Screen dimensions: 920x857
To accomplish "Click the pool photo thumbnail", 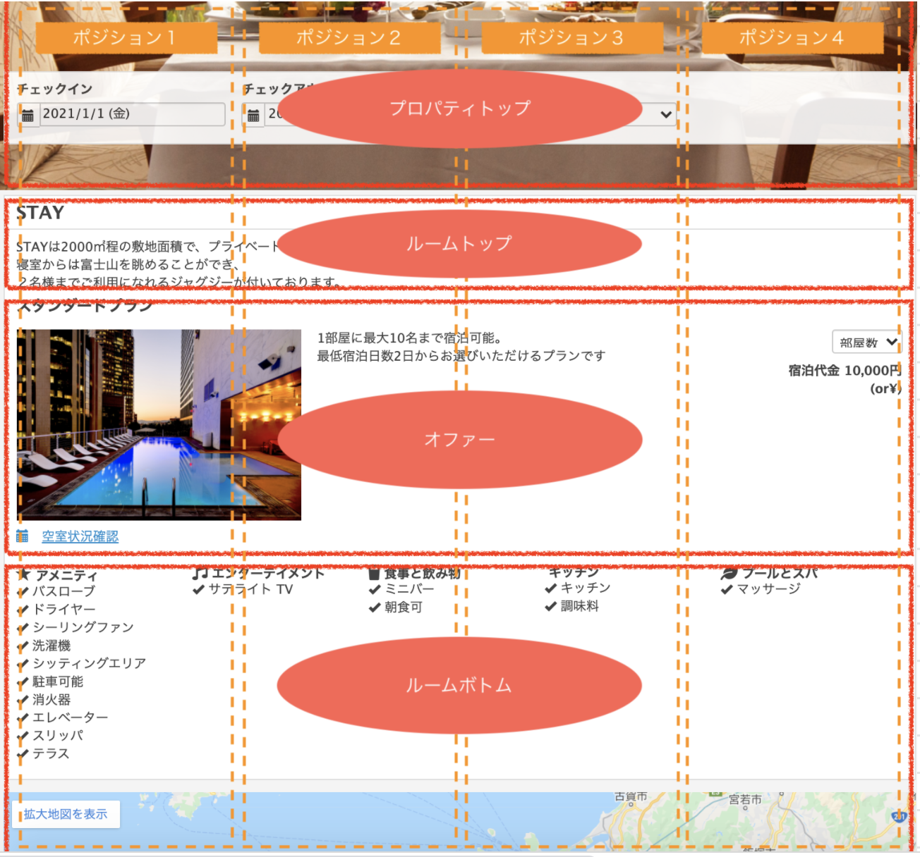I will (159, 425).
